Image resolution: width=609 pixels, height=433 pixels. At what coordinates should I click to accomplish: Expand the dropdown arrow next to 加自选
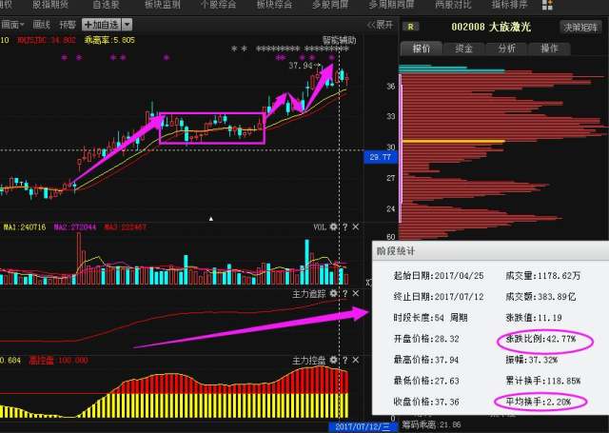[x=127, y=25]
